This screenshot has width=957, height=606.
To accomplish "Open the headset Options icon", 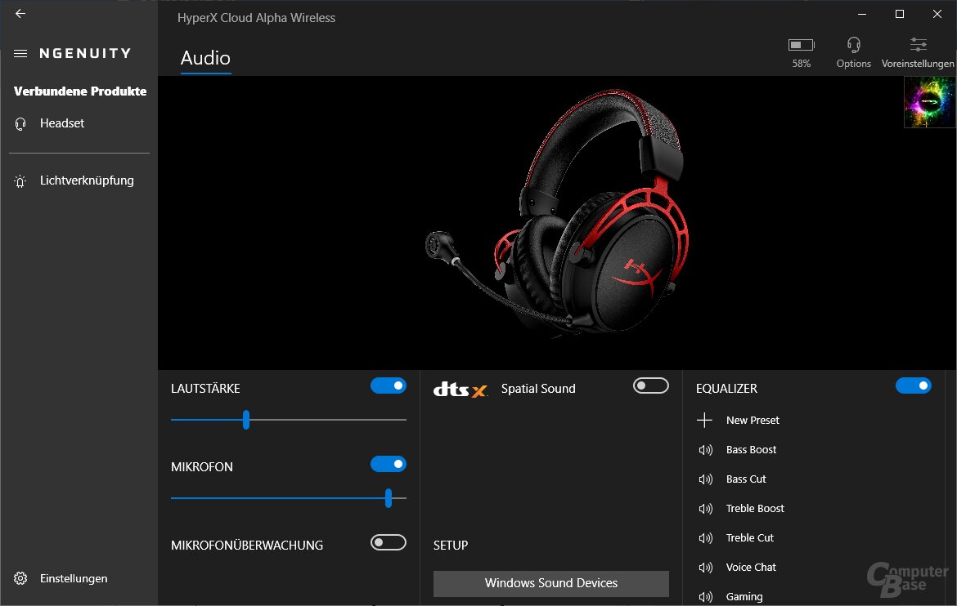I will [853, 46].
